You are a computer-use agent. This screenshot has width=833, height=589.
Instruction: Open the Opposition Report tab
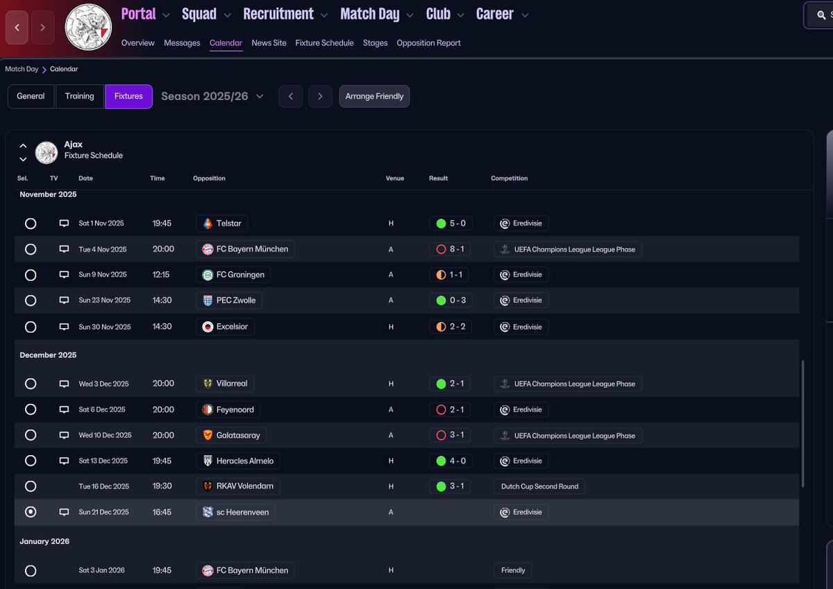tap(428, 43)
